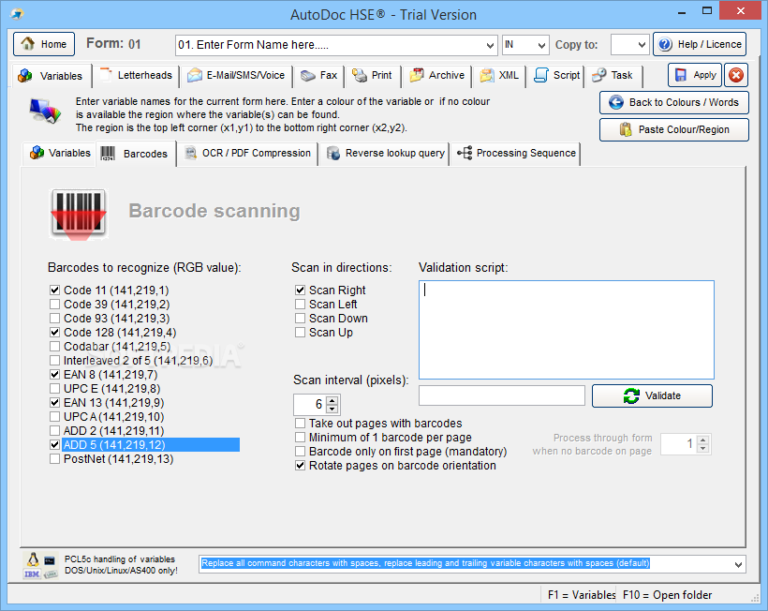Click the XML folder icon

[x=487, y=76]
